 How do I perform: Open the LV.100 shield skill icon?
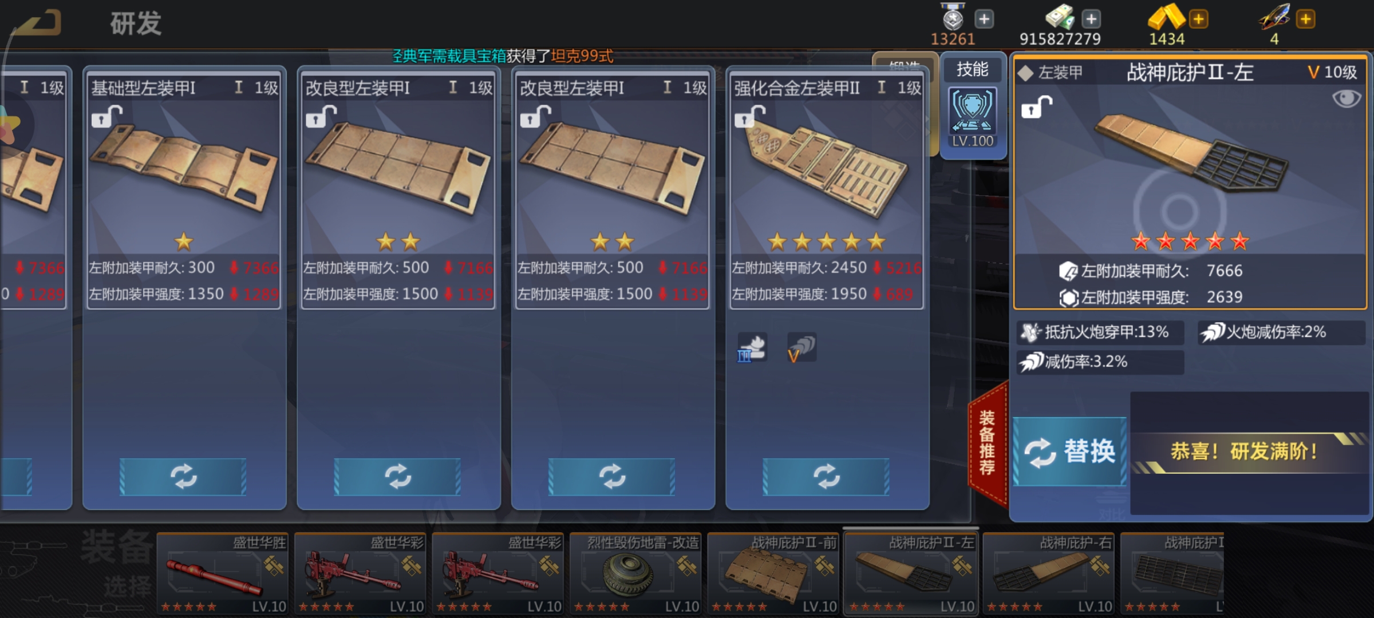(x=973, y=117)
